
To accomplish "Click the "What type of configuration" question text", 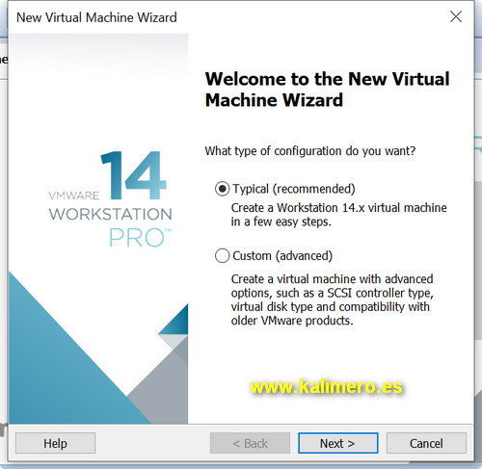I will pos(310,151).
